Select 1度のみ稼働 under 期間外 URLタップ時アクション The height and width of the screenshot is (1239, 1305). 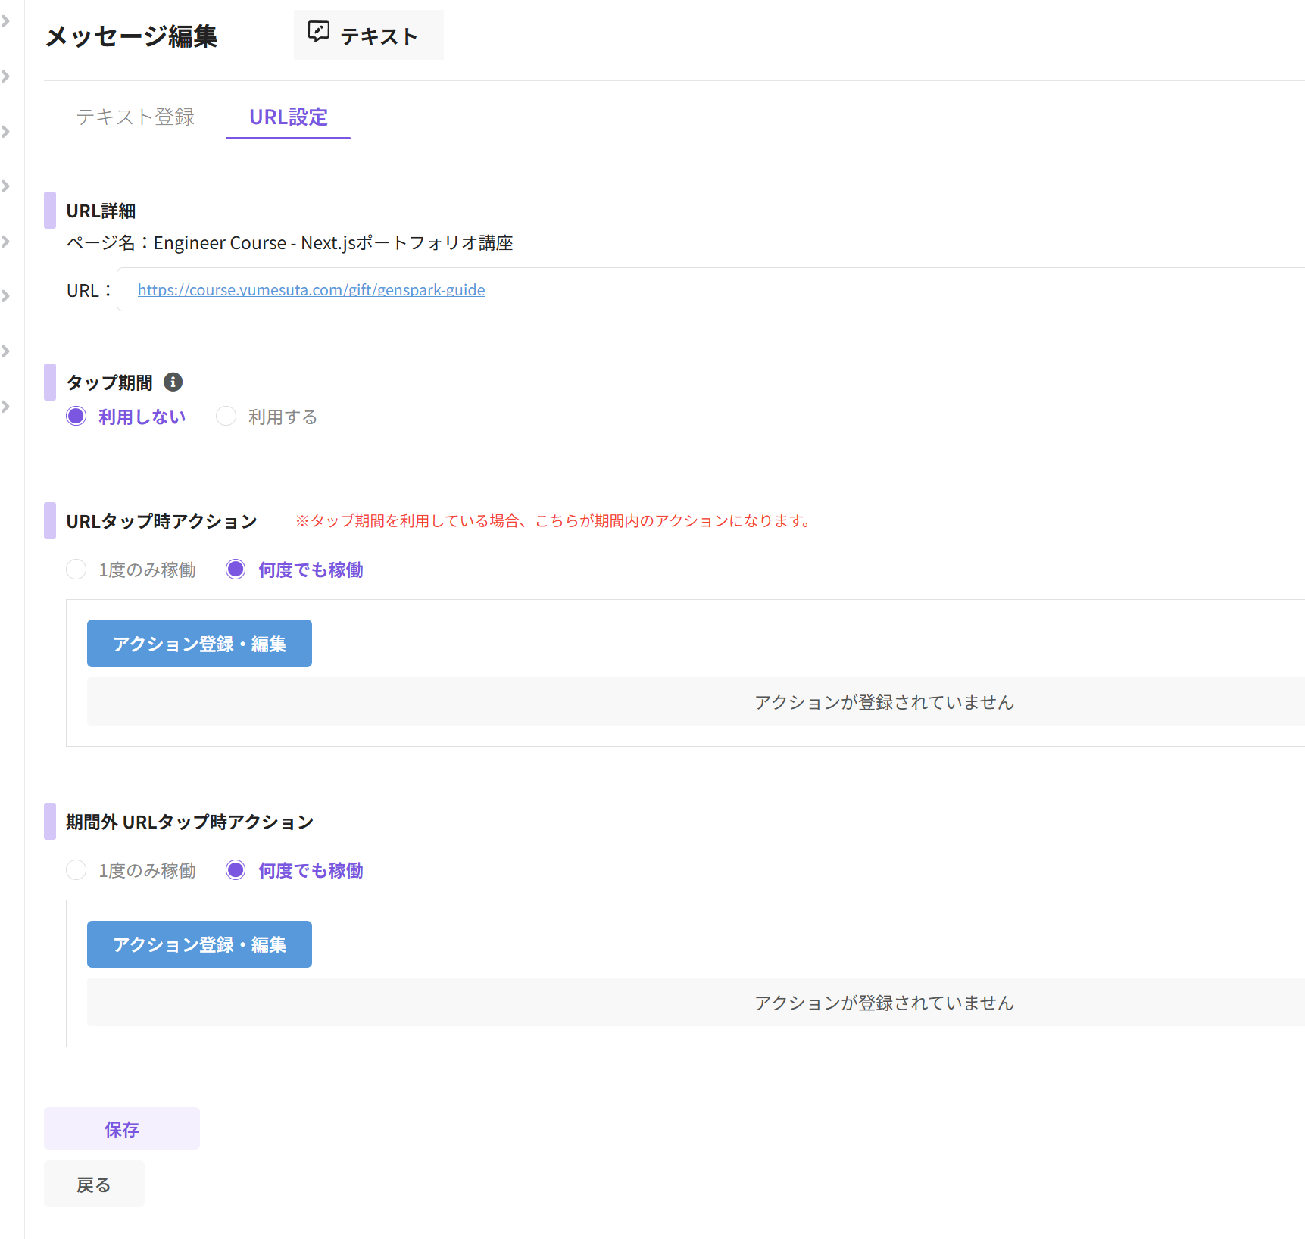click(x=76, y=870)
